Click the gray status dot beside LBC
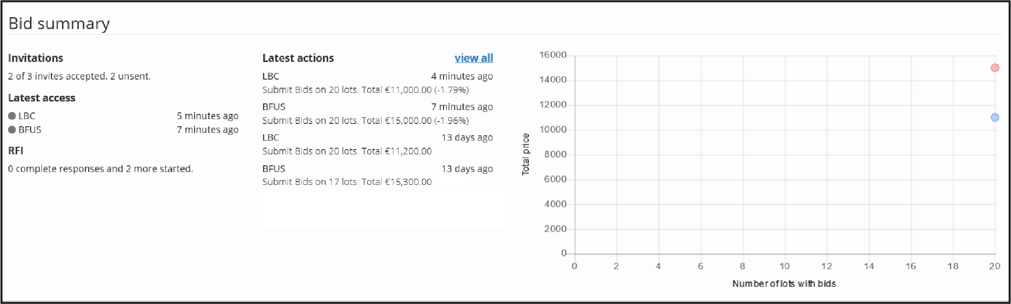The width and height of the screenshot is (1011, 304). 12,116
